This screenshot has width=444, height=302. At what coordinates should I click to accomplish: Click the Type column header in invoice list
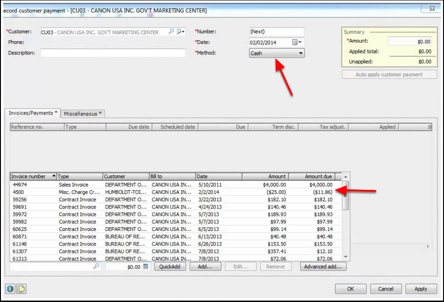[x=80, y=176]
